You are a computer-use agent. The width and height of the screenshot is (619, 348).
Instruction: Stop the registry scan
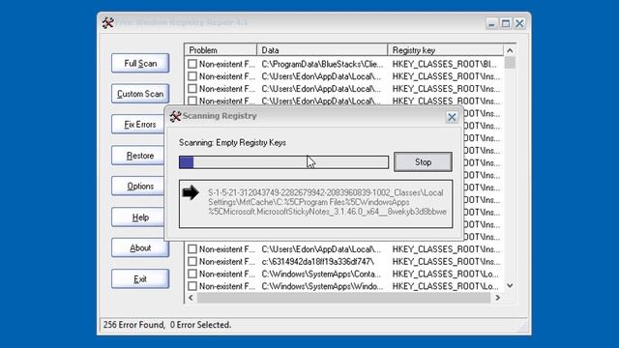pos(423,162)
